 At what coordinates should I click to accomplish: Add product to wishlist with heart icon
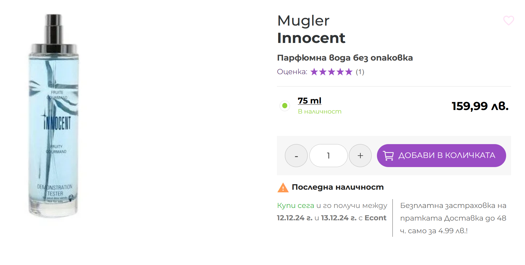click(508, 20)
